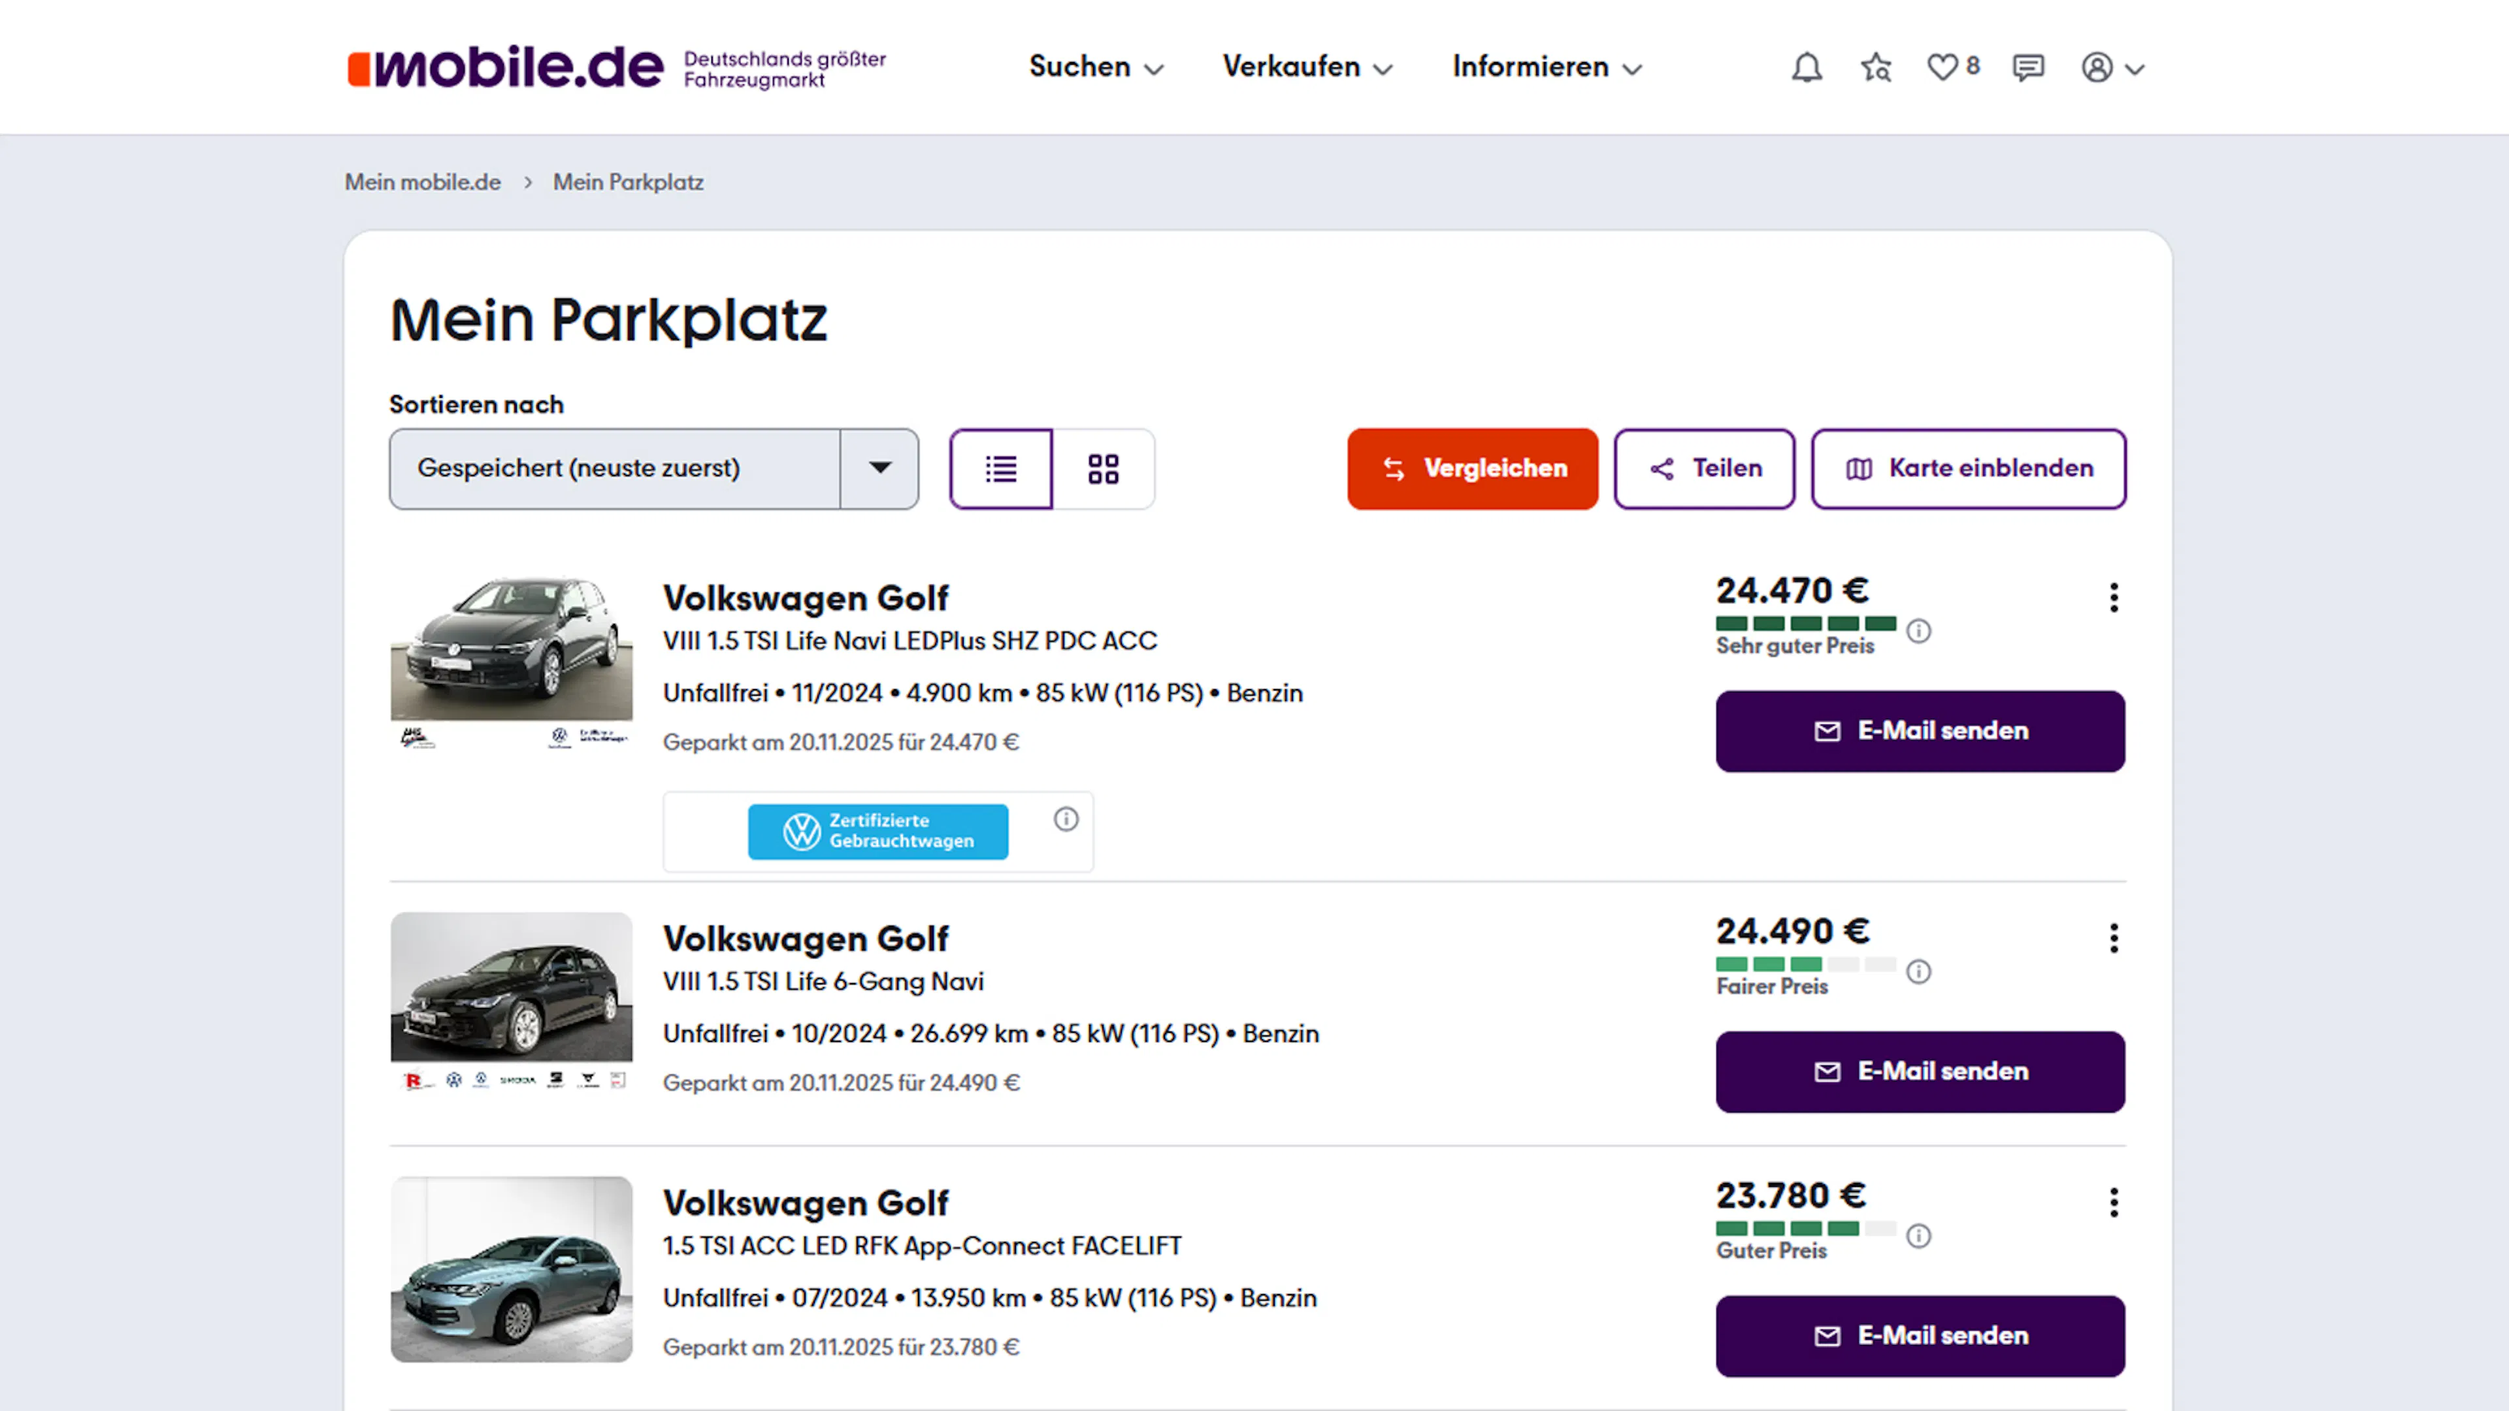Open the Sortieren nach dropdown

pyautogui.click(x=653, y=468)
